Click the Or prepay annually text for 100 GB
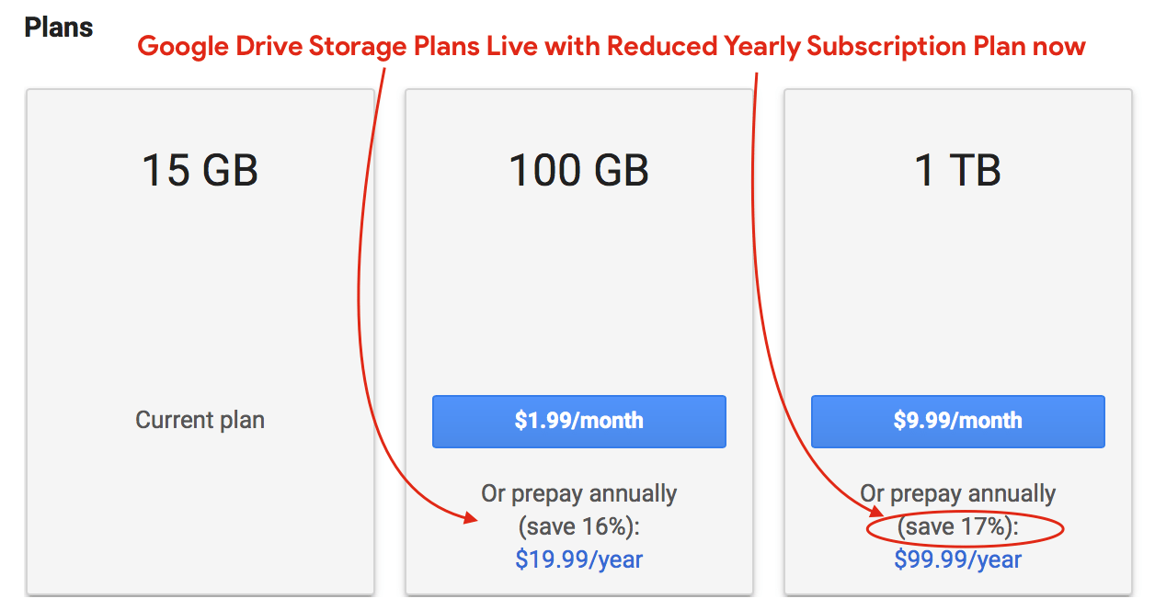The width and height of the screenshot is (1155, 610). tap(578, 493)
